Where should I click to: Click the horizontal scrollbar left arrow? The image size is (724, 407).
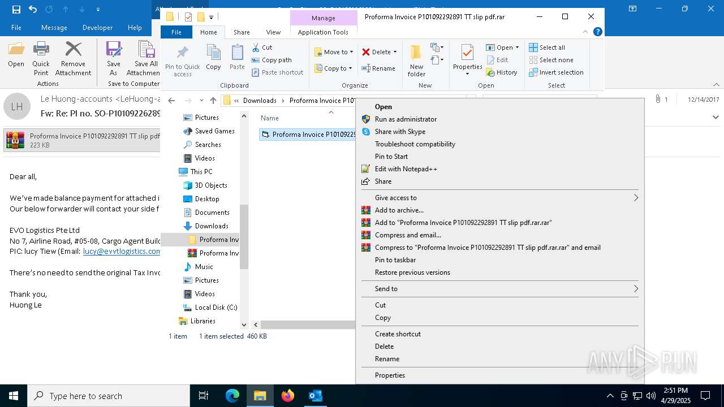pos(256,325)
